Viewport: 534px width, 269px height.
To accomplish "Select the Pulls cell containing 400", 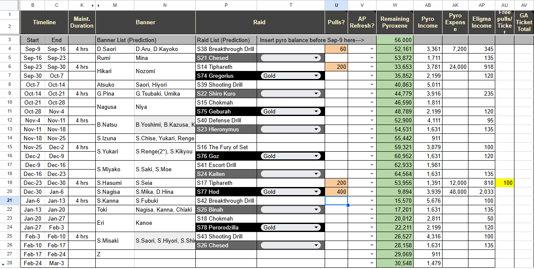I will [x=336, y=192].
